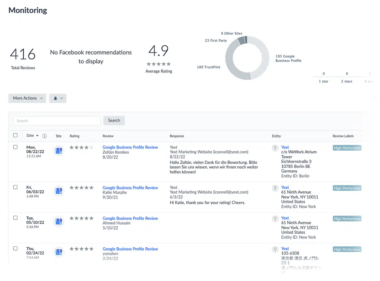Open Zoltán Kerekes' Google Business Profile Review link

pyautogui.click(x=130, y=147)
